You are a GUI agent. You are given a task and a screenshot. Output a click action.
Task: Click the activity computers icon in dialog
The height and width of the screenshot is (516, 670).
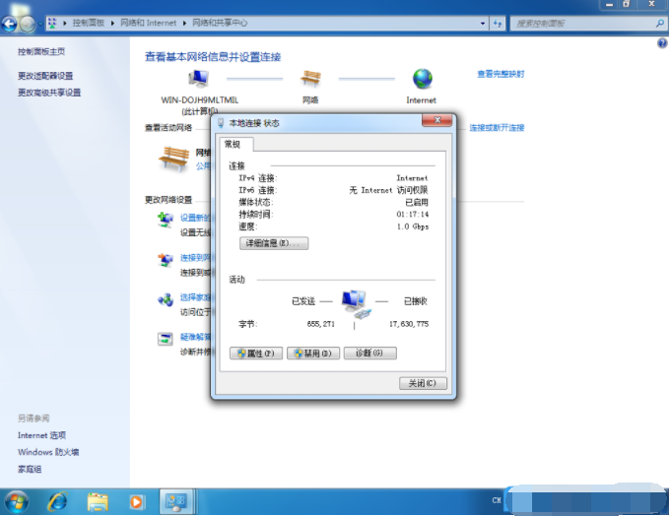coord(356,303)
